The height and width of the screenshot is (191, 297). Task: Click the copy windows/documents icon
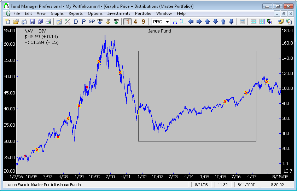click(x=269, y=22)
